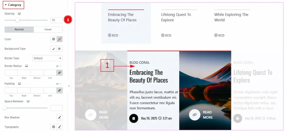Screen dimensions: 285x132
Task: Open the Border Radius px unit selector
Action: point(58,66)
